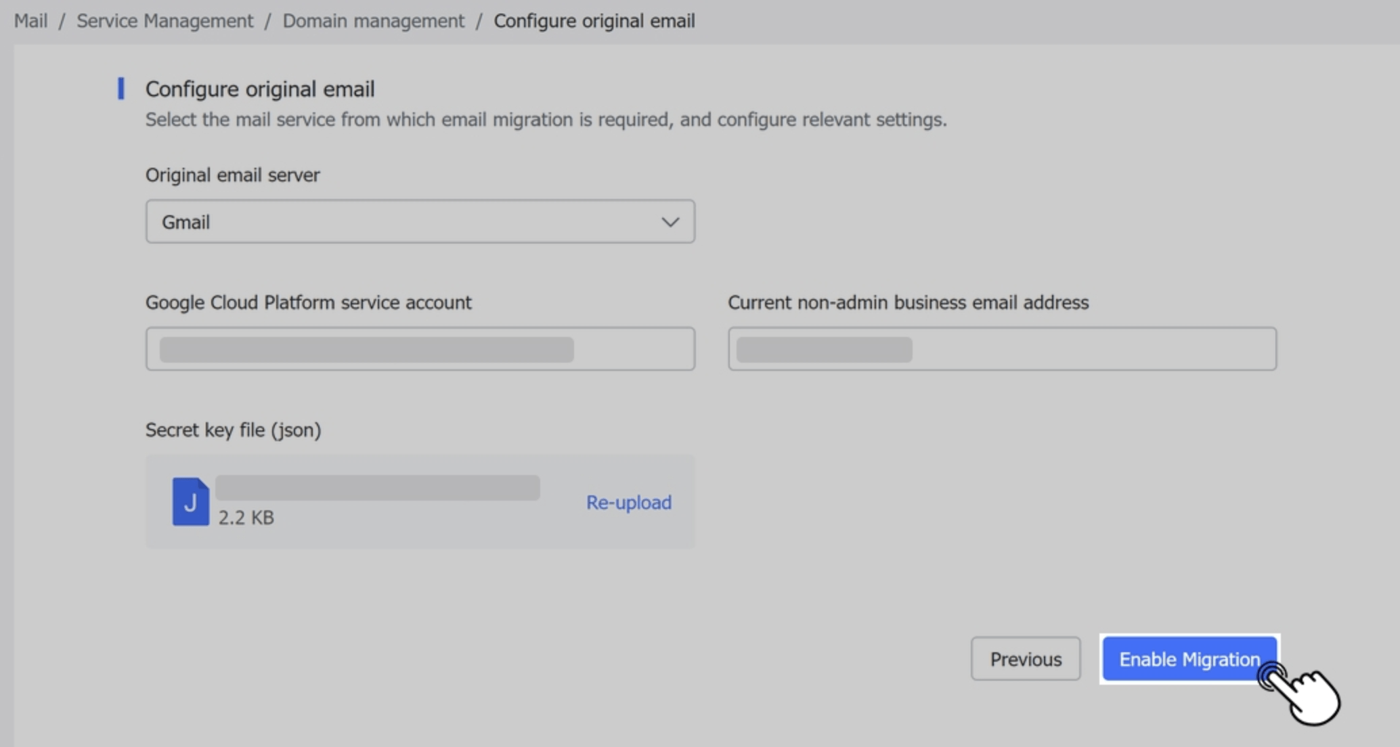Image resolution: width=1400 pixels, height=747 pixels.
Task: Click the Secret key file (json) label
Action: [x=233, y=430]
